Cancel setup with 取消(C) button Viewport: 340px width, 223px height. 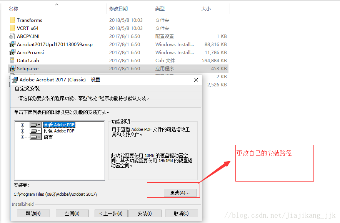(x=181, y=213)
